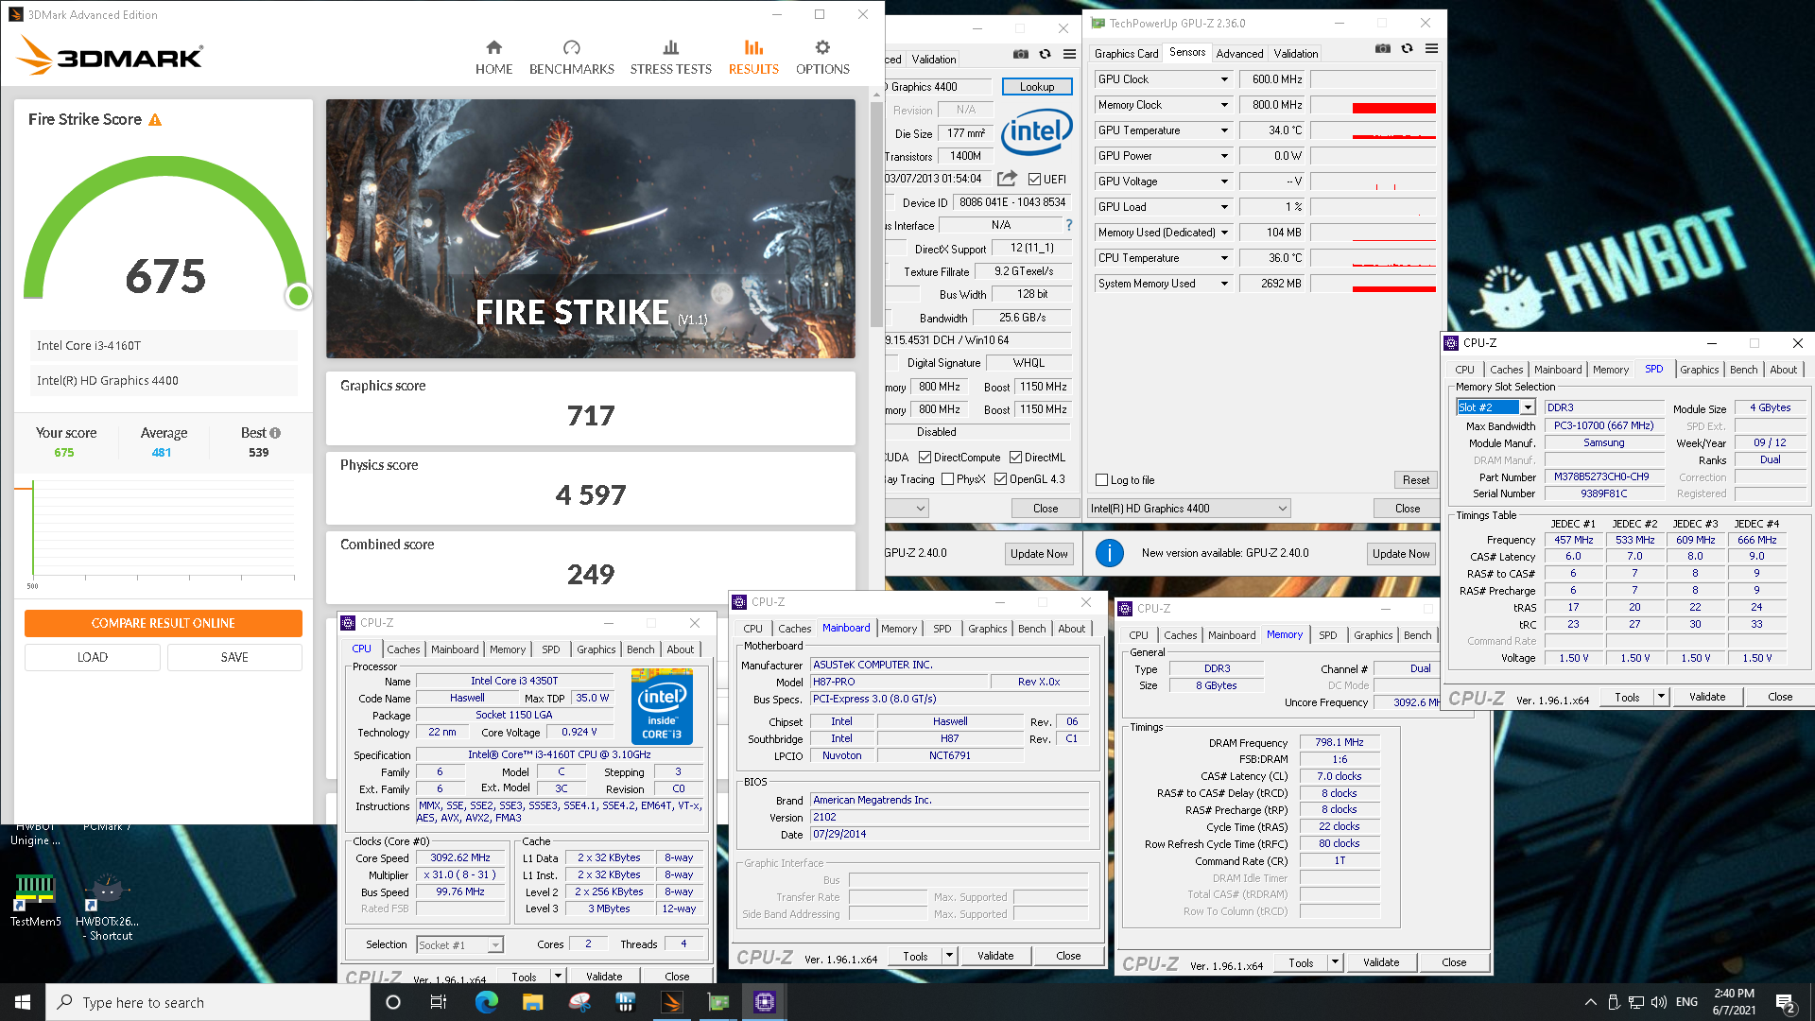1815x1021 pixels.
Task: Click the GPU Temperature sensor graph
Action: (1374, 130)
